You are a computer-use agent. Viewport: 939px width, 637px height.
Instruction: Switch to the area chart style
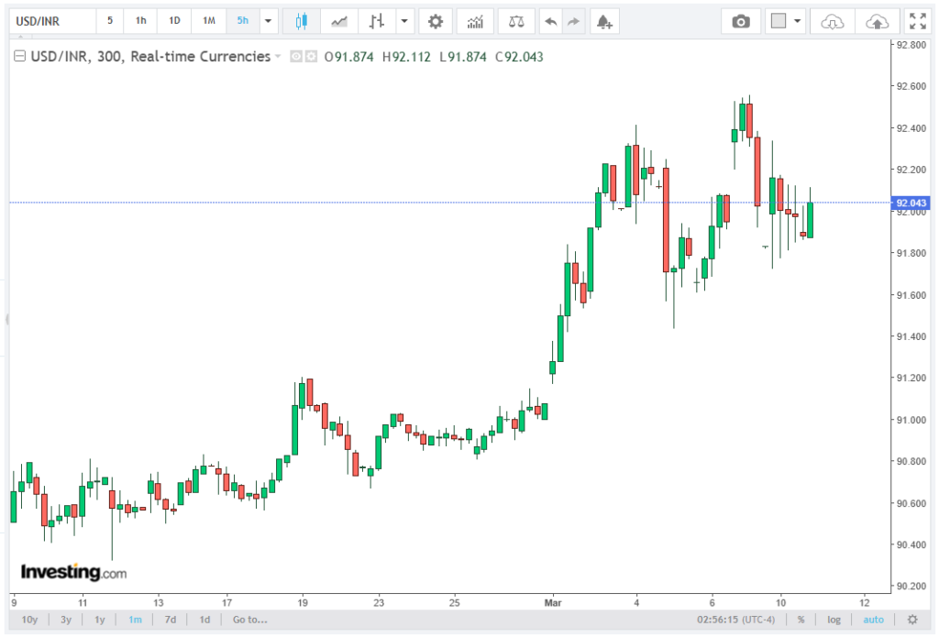(x=339, y=21)
